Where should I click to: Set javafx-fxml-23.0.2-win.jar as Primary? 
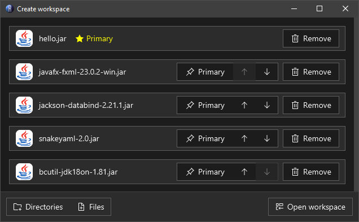(x=205, y=72)
